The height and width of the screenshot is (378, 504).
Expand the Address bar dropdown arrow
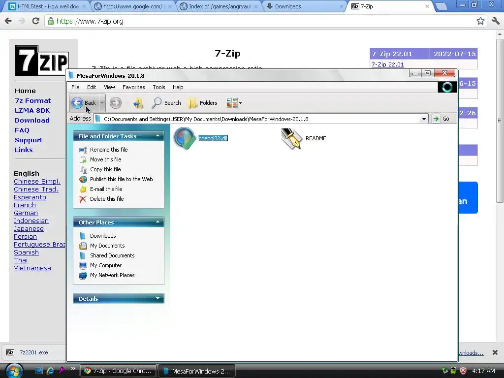(424, 119)
